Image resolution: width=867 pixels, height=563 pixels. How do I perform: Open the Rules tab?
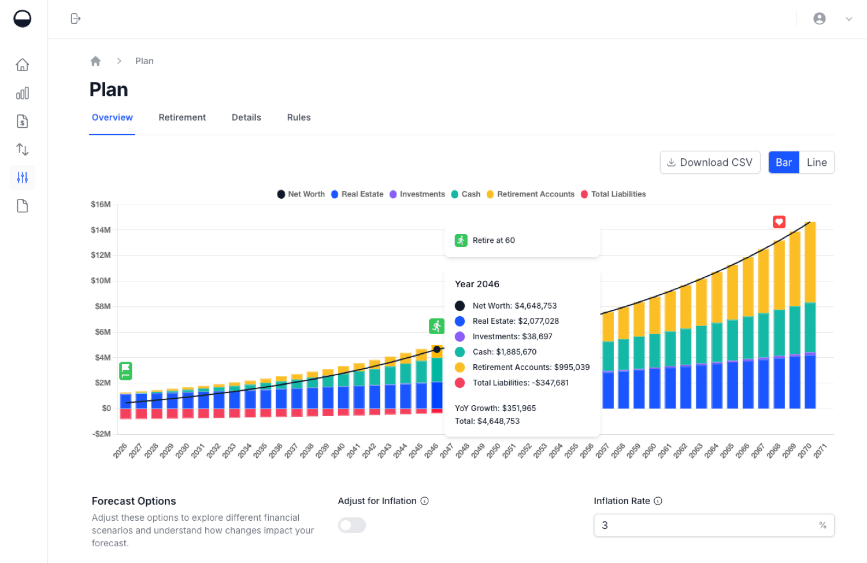click(299, 117)
